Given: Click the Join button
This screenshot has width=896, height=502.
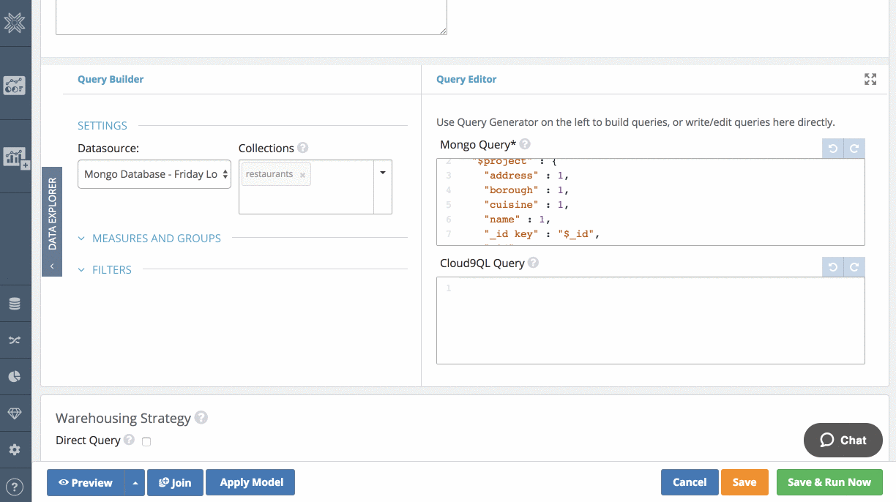Looking at the screenshot, I should coord(175,483).
